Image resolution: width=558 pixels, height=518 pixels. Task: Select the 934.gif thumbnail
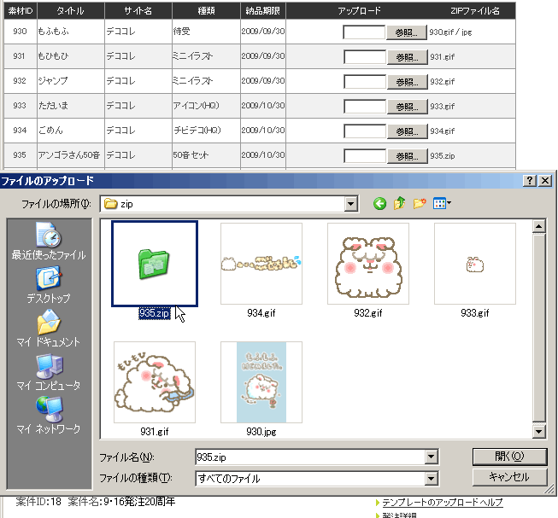(x=261, y=264)
